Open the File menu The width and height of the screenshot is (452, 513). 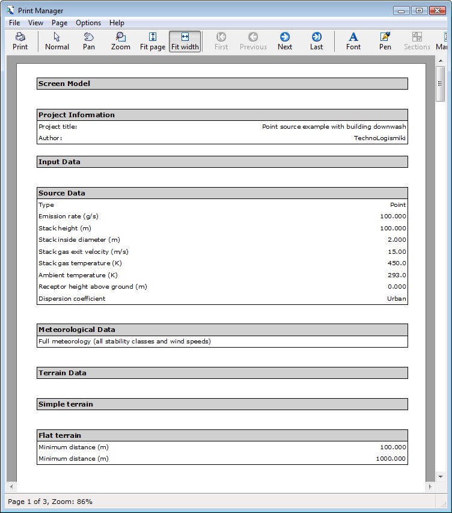[14, 23]
